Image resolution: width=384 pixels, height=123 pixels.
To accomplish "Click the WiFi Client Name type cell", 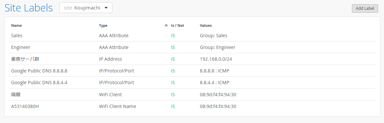I will [118, 106].
